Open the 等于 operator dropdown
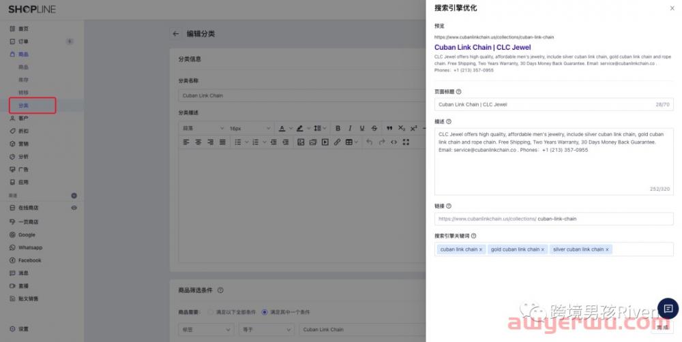 click(x=266, y=329)
